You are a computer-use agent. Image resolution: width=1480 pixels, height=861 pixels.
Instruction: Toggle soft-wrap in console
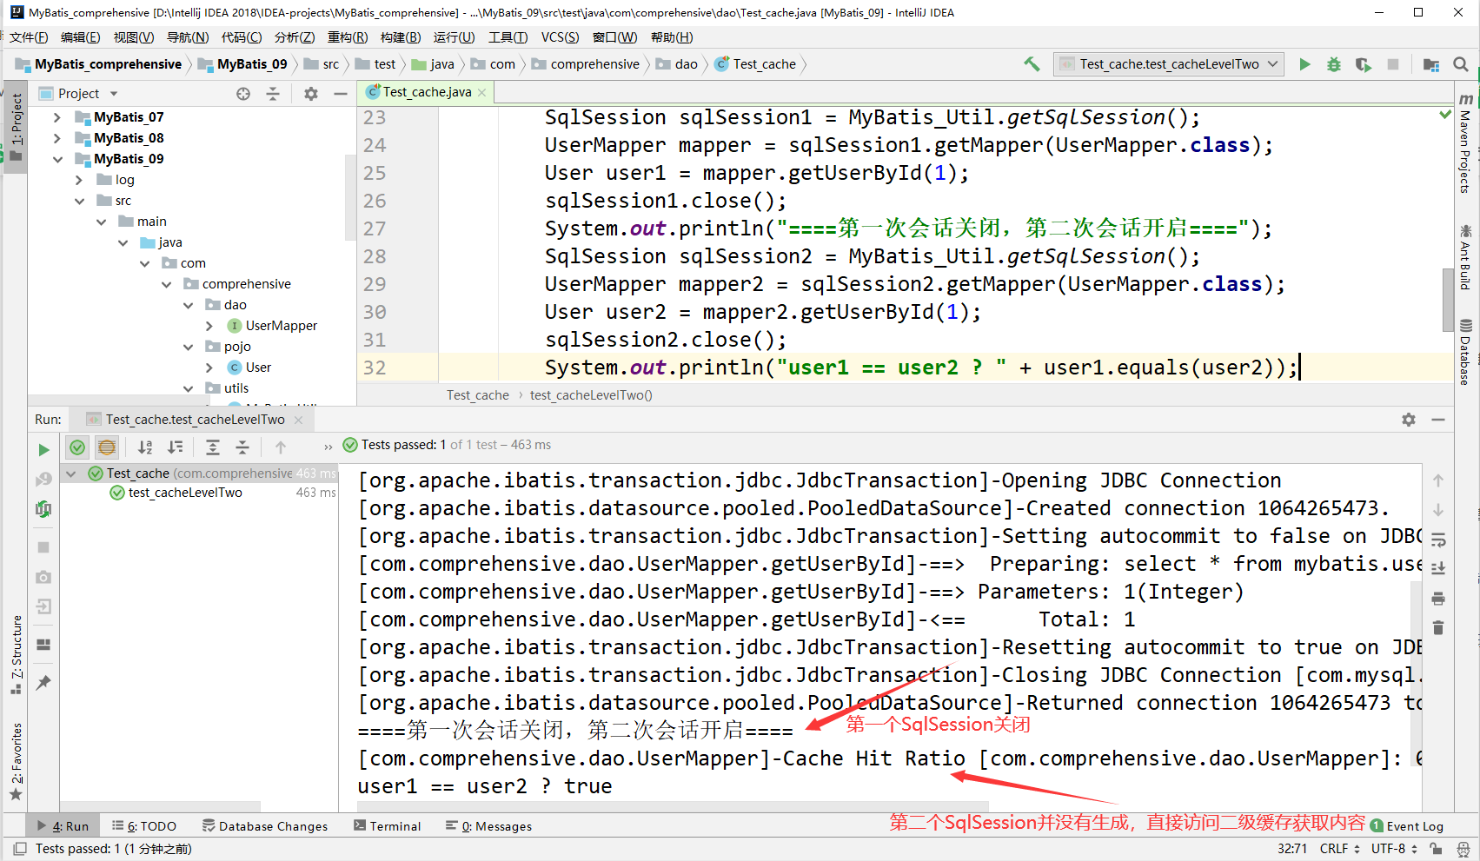[1438, 540]
